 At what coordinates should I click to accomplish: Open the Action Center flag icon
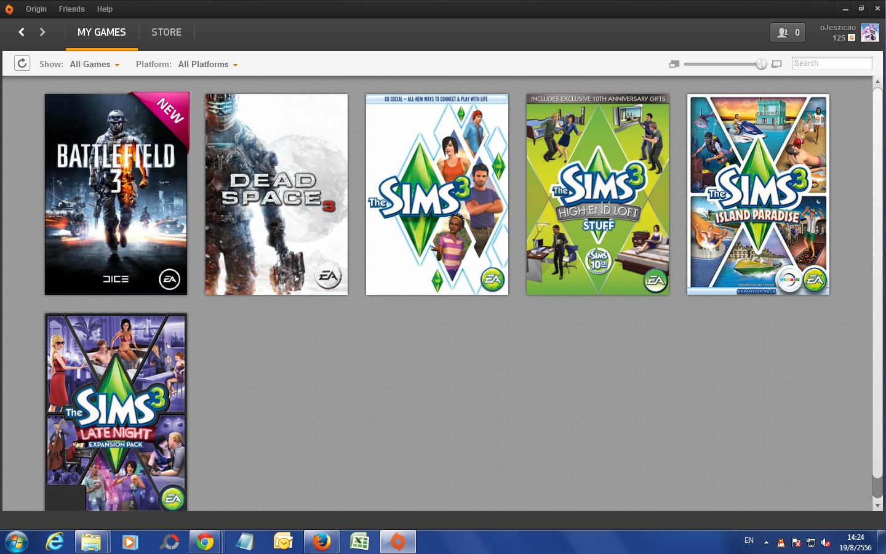[x=796, y=542]
